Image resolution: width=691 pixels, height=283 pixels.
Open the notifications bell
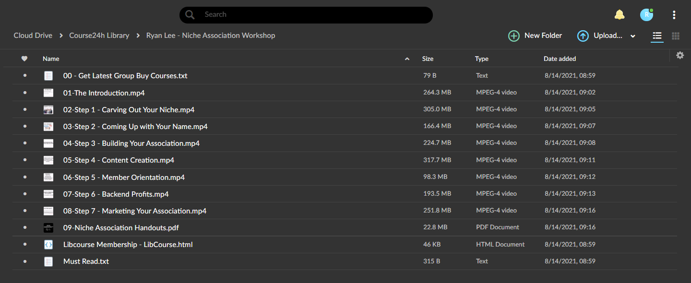pos(620,15)
